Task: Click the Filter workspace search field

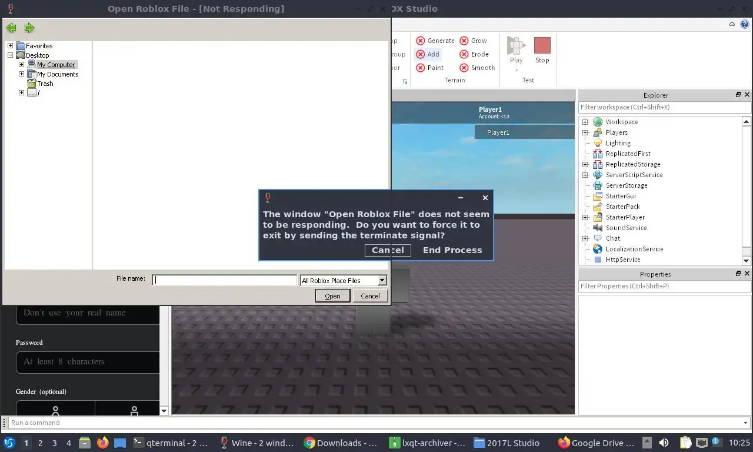Action: coord(664,107)
